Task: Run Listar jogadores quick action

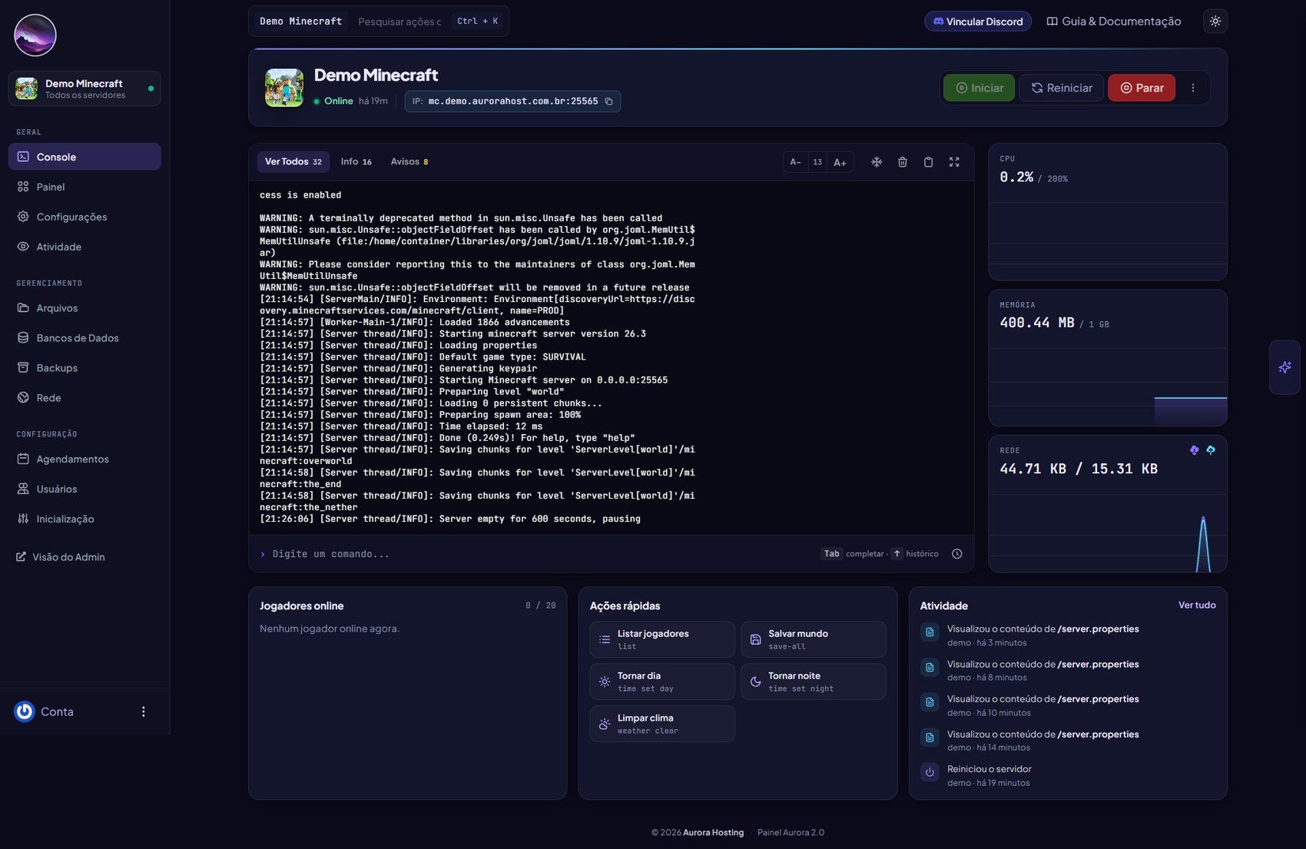Action: [662, 639]
